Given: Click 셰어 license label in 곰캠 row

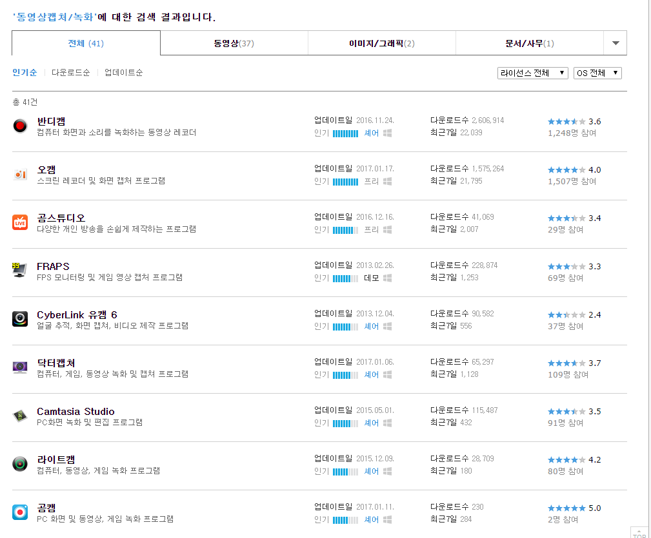Looking at the screenshot, I should (x=371, y=519).
